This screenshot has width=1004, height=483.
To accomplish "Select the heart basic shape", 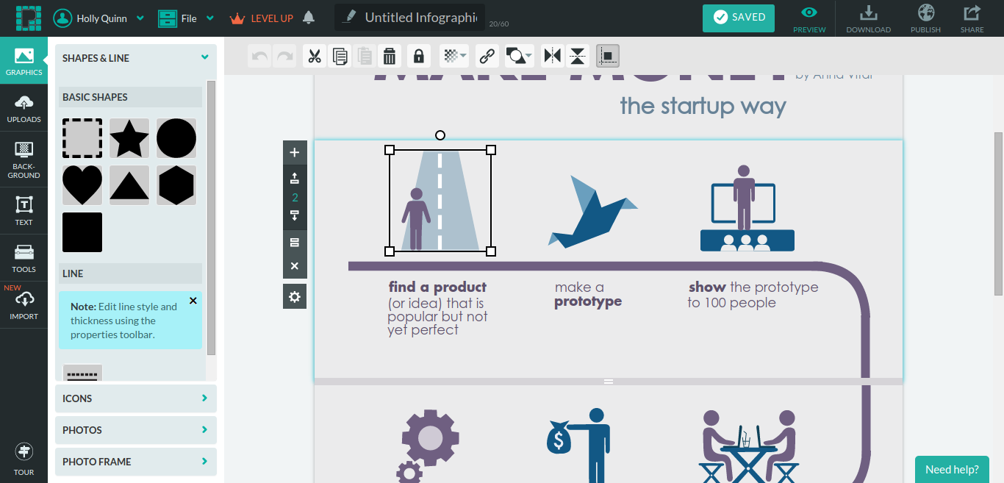I will coord(82,185).
